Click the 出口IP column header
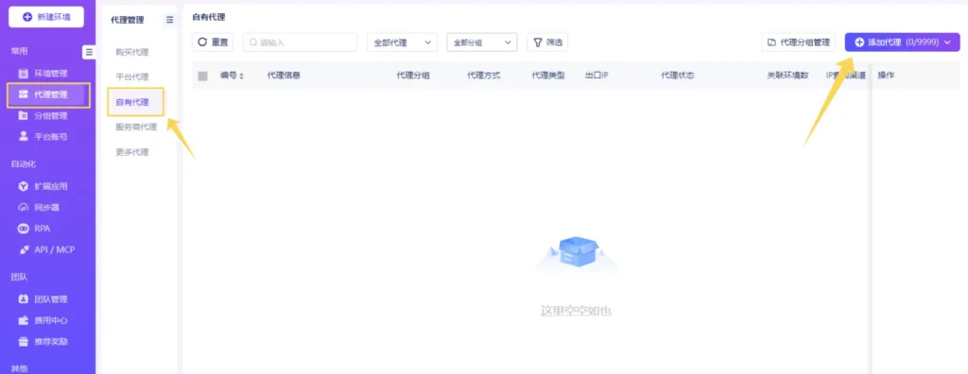Screen dimensions: 968x374 (597, 76)
